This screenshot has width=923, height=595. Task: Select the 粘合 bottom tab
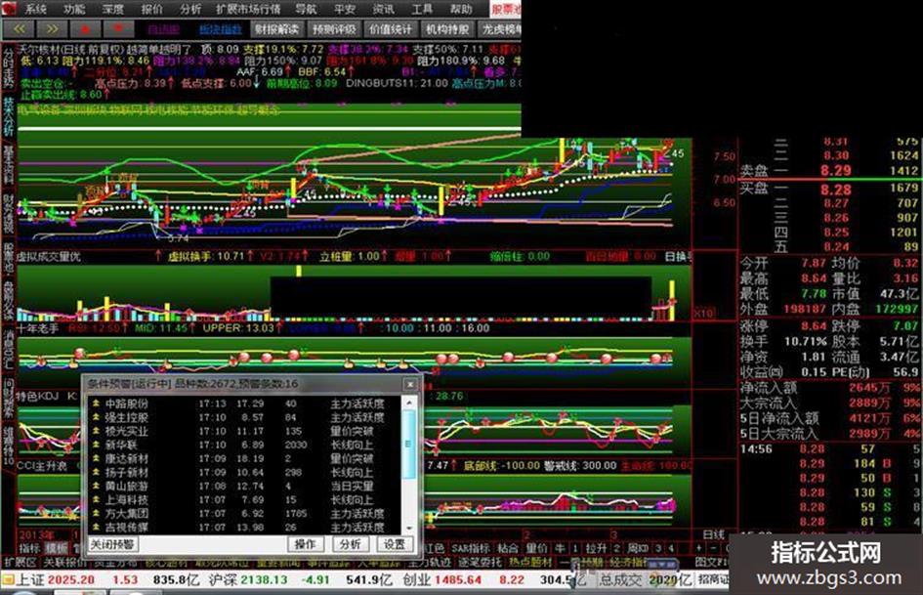pyautogui.click(x=508, y=548)
